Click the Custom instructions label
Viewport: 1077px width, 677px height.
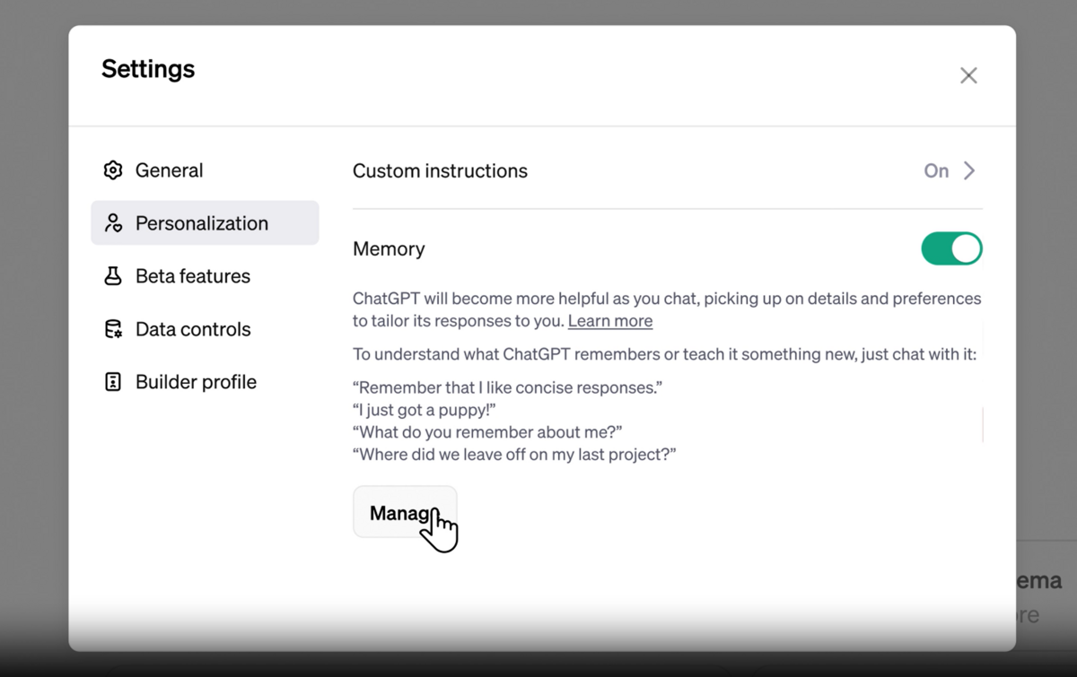440,170
